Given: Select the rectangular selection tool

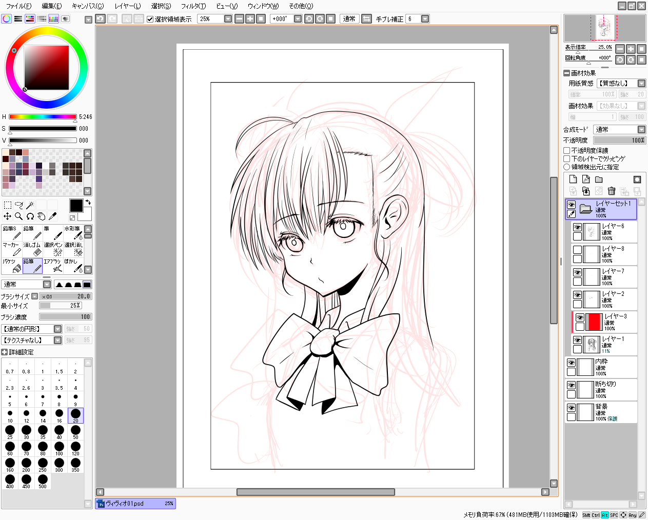Looking at the screenshot, I should [x=8, y=205].
